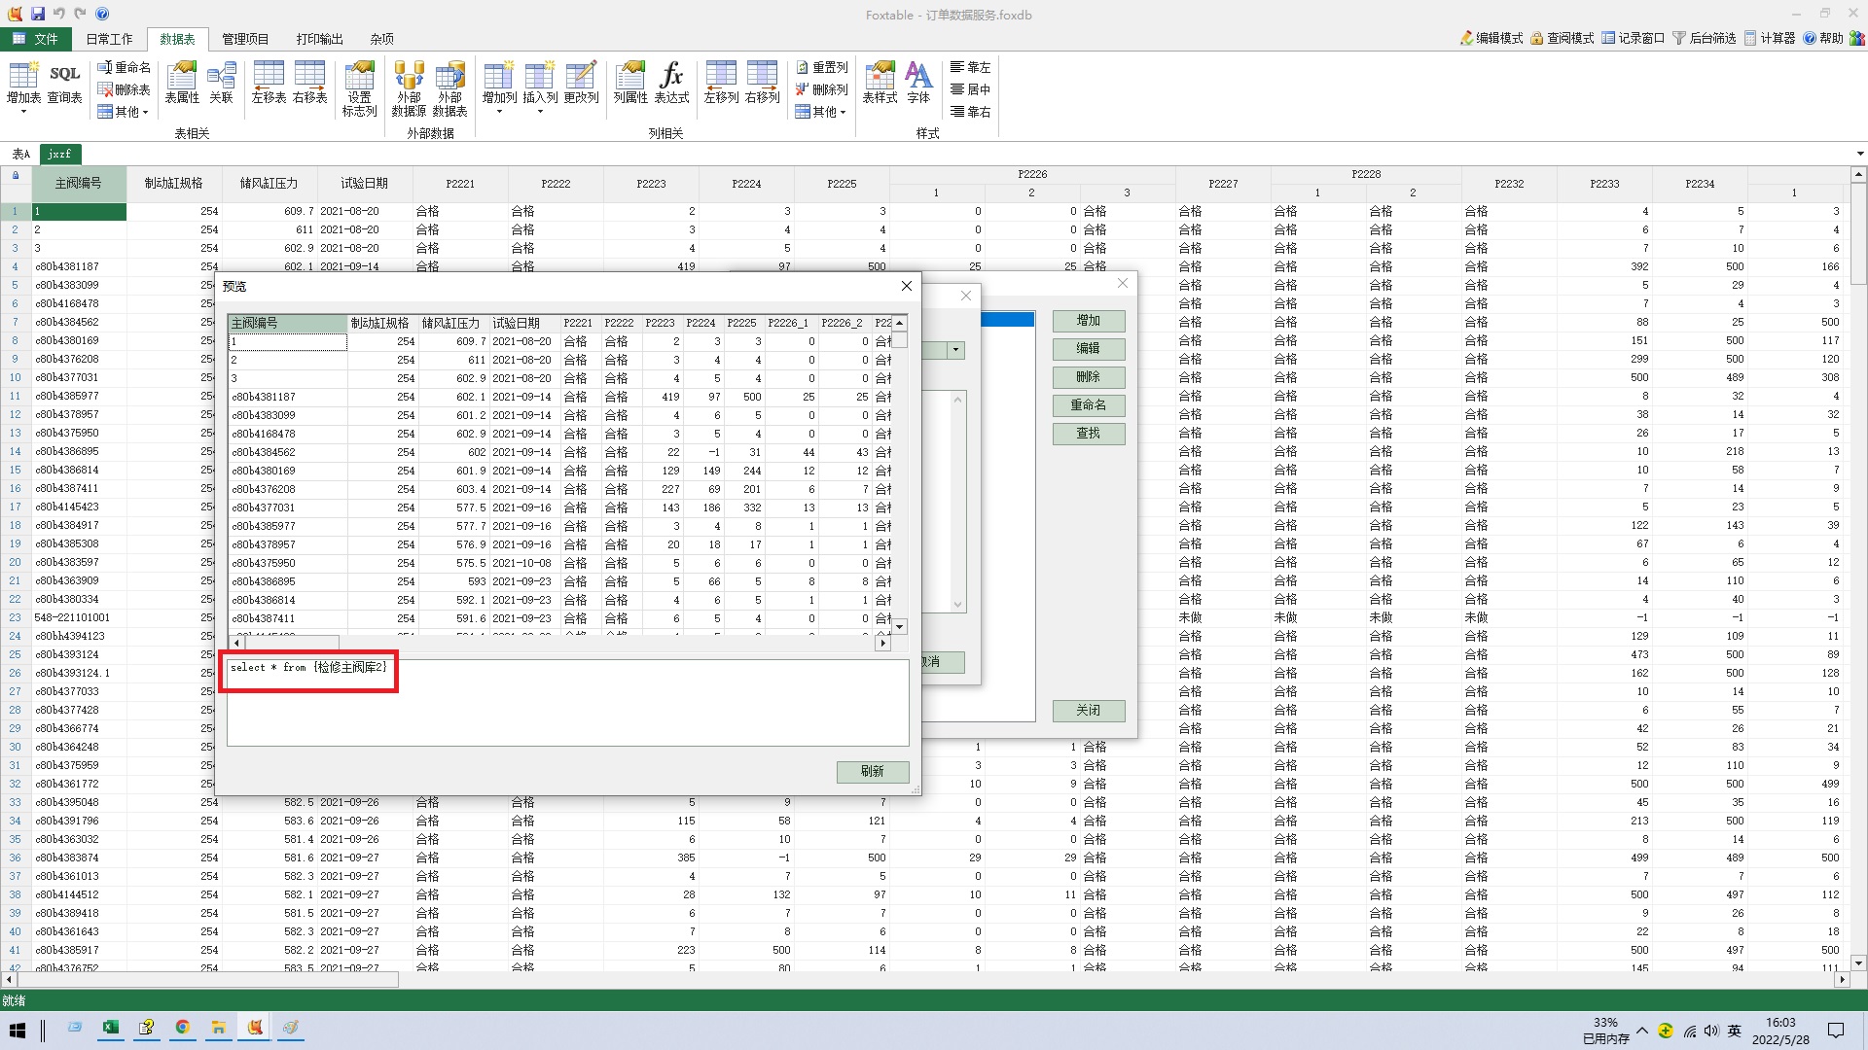
Task: Switch to 编辑模式
Action: click(x=1491, y=38)
